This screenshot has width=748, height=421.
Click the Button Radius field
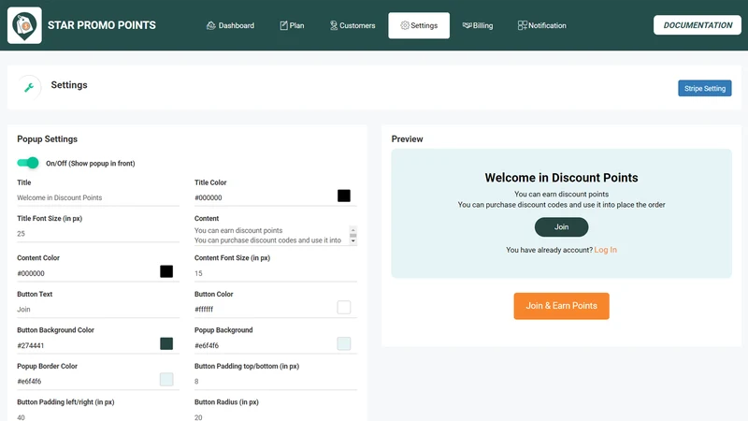coord(275,416)
